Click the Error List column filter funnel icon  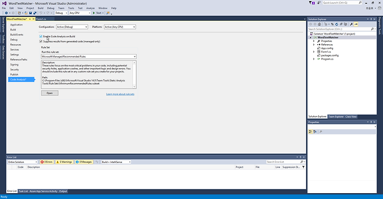point(303,167)
